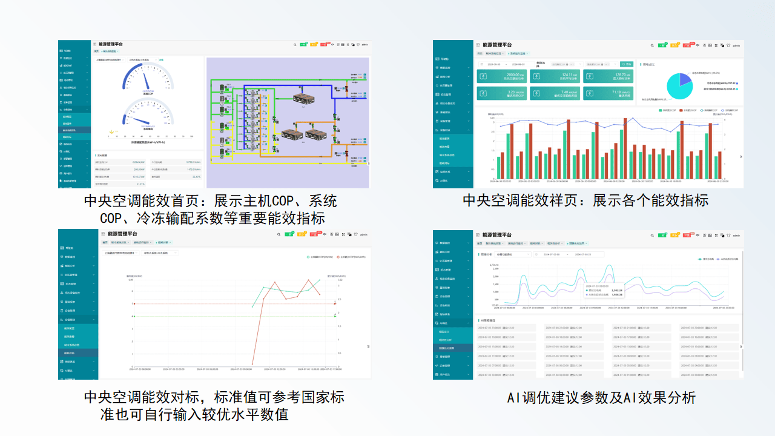Click the mute speaker icon in the detail page header
Viewport: 775px width, 436px height.
(697, 45)
